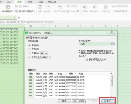Click the preview scrollbar down arrow
Viewport: 131px width, 104px height.
point(111,96)
